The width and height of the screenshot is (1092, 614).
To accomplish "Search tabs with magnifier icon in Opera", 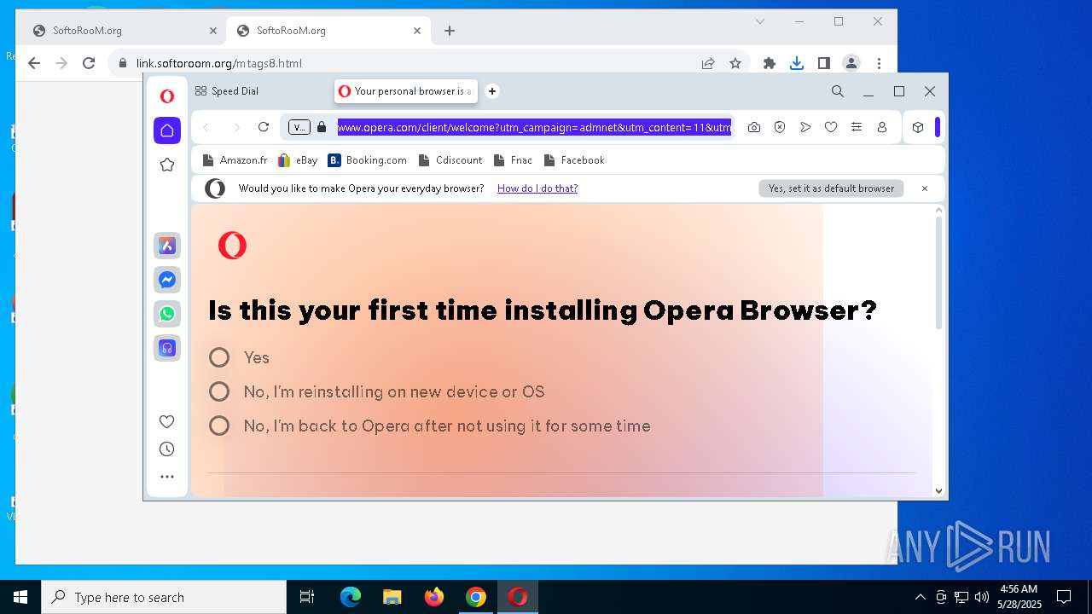I will tap(838, 91).
